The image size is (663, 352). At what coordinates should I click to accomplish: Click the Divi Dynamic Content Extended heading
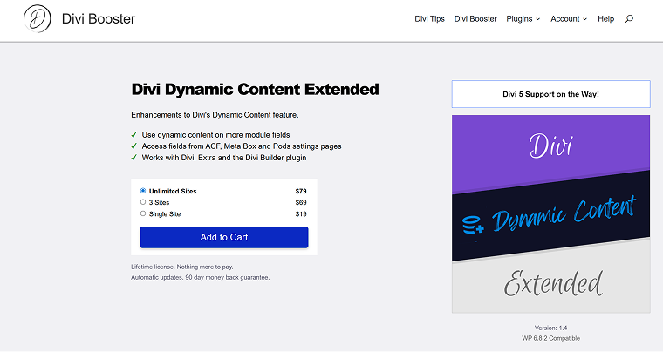pyautogui.click(x=255, y=90)
